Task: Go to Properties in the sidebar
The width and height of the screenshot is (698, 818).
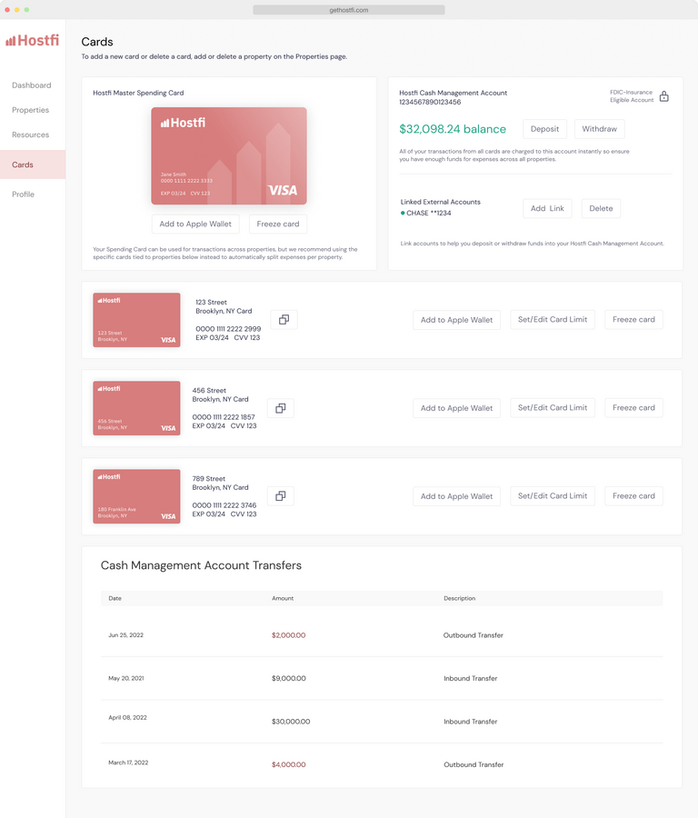Action: pos(31,110)
